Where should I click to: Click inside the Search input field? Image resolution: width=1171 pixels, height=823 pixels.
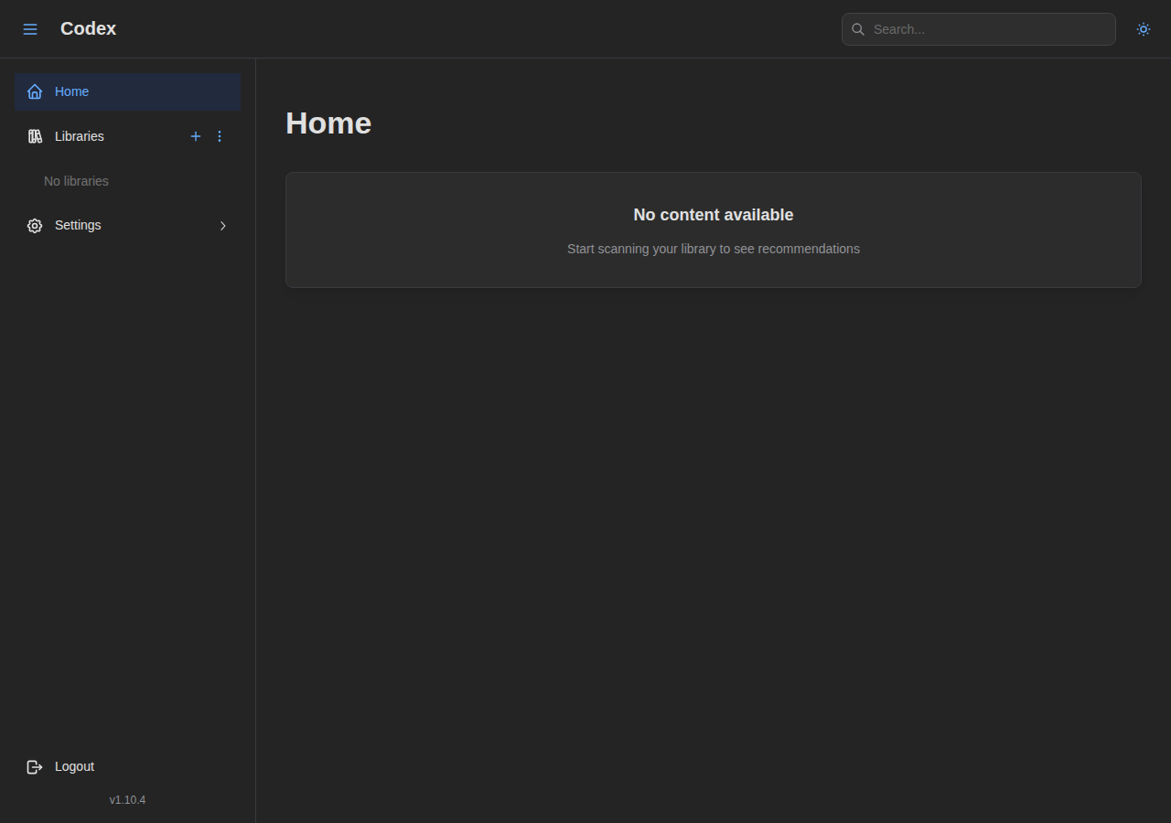978,29
